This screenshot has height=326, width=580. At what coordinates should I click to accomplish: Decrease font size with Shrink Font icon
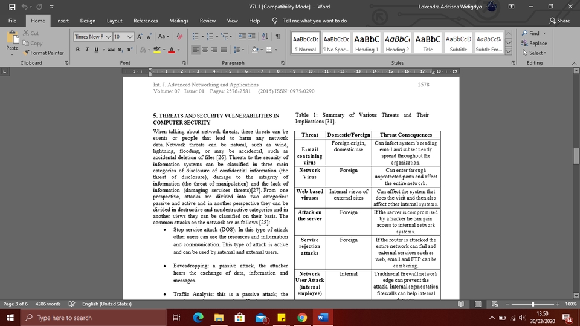[149, 37]
